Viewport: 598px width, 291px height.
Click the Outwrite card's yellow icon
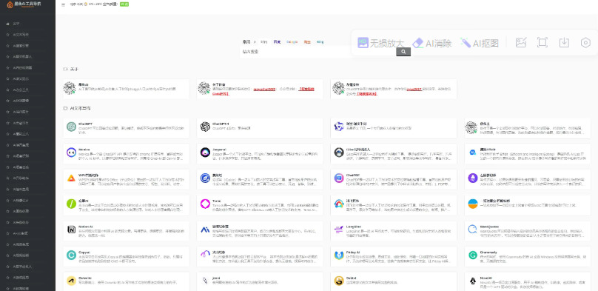point(71,281)
